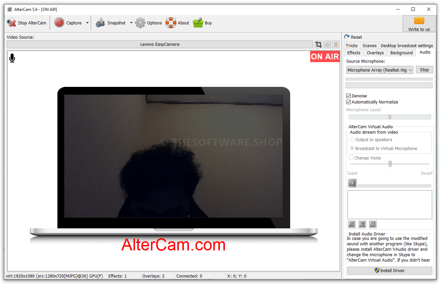Click the Buy shopping basket icon
The image size is (441, 284).
[x=198, y=23]
